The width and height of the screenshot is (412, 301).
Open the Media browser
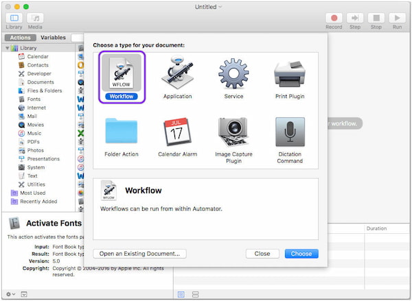[x=35, y=18]
